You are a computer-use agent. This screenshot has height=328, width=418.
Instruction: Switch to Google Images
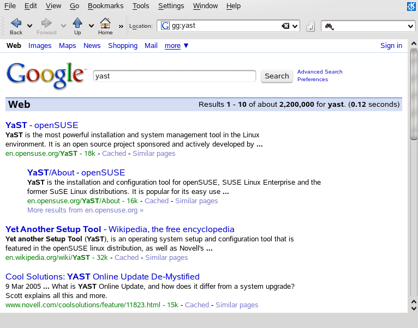[40, 46]
